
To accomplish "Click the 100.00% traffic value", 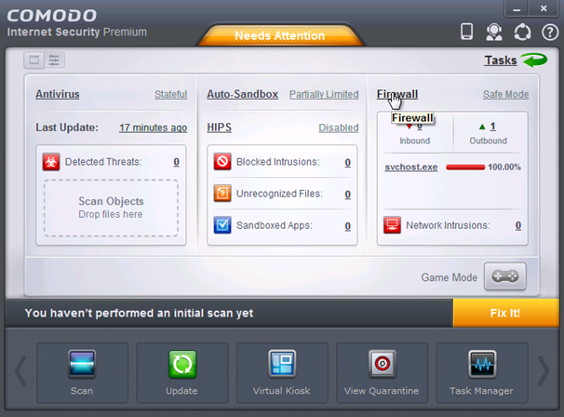I will tap(504, 167).
